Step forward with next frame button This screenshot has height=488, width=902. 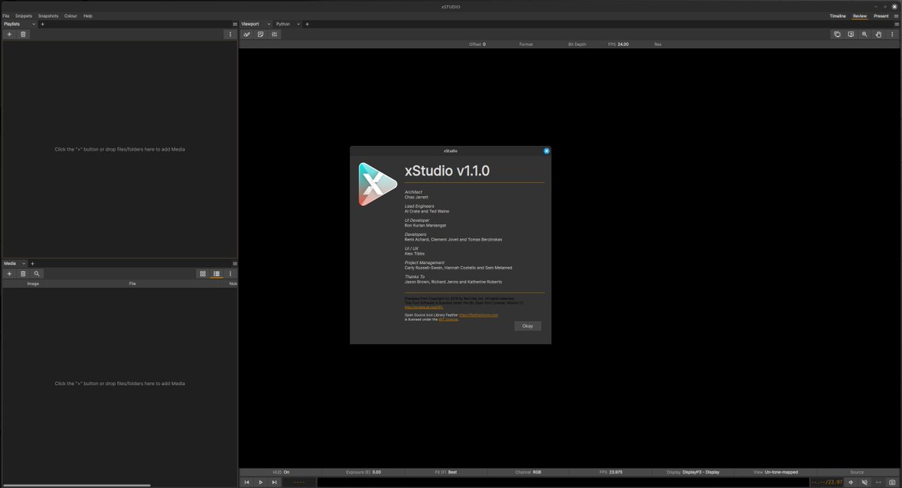click(274, 482)
